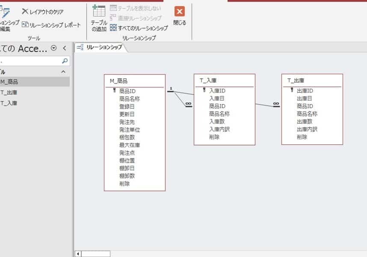Click the M_商品 table title bar
367x257 pixels.
(x=134, y=81)
